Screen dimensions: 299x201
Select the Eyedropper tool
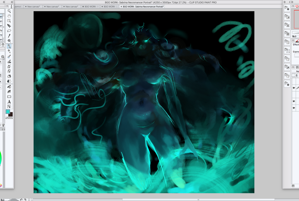pyautogui.click(x=9, y=36)
